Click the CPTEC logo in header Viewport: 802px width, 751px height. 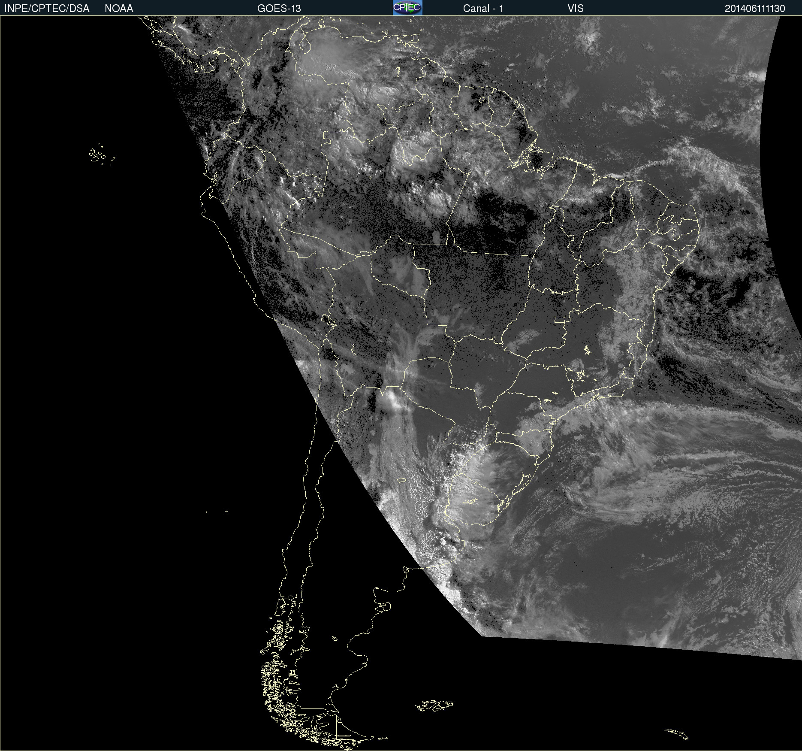[x=407, y=8]
